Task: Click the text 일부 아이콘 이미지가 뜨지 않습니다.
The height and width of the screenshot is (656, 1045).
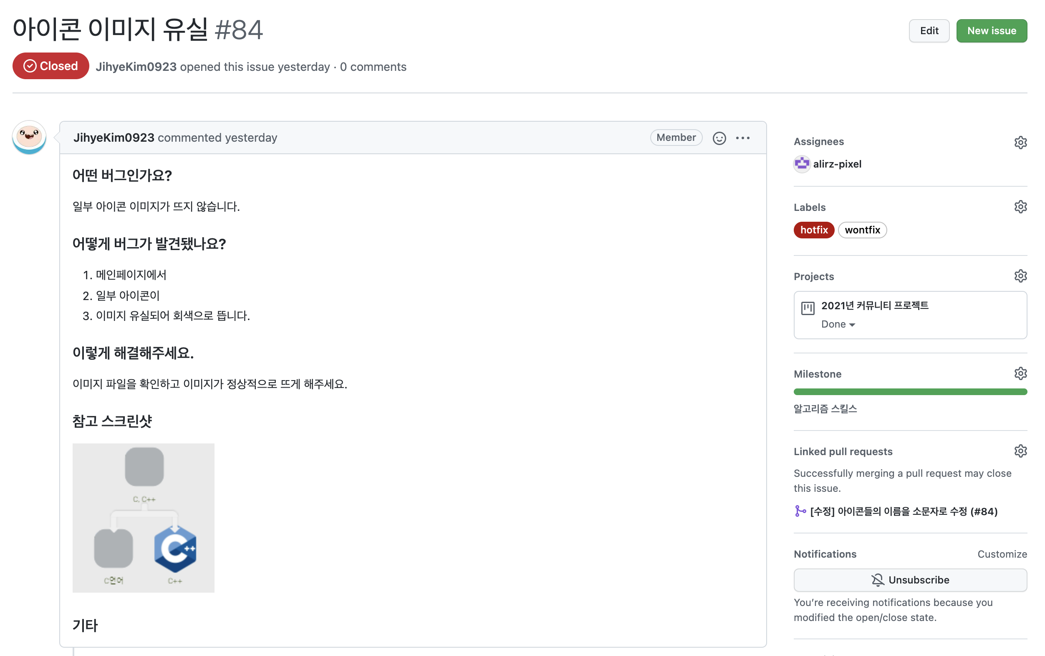Action: click(156, 207)
